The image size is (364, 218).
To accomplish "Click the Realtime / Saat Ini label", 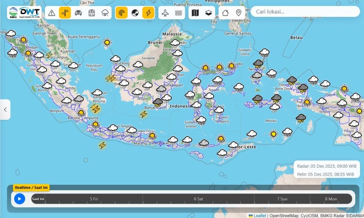I will (31, 187).
